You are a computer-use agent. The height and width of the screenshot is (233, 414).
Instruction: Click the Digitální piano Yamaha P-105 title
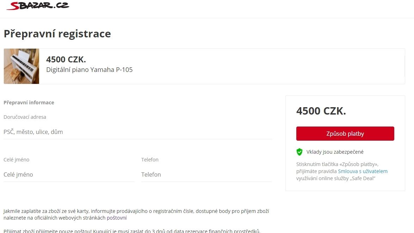click(x=89, y=70)
